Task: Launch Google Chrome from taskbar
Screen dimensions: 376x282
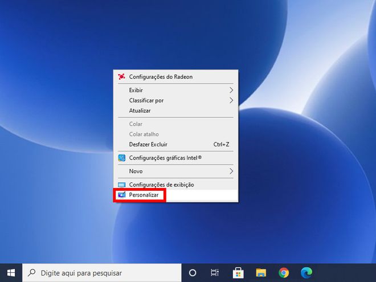Action: click(284, 273)
